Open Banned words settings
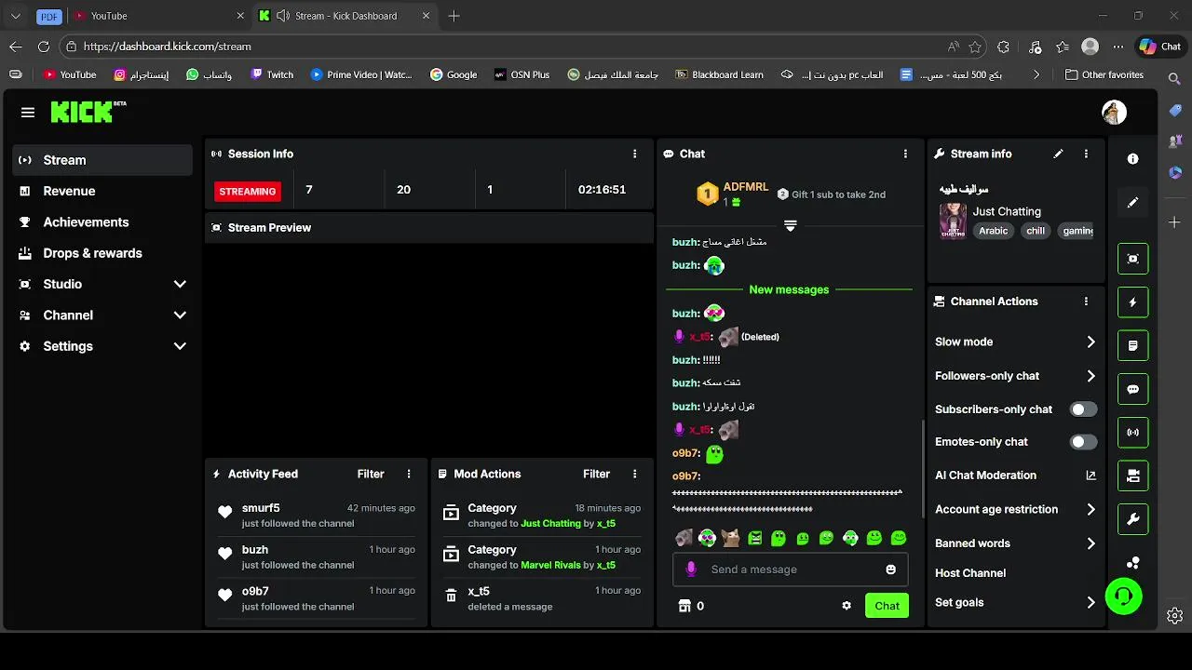Screen dimensions: 1192x670 click(1015, 543)
